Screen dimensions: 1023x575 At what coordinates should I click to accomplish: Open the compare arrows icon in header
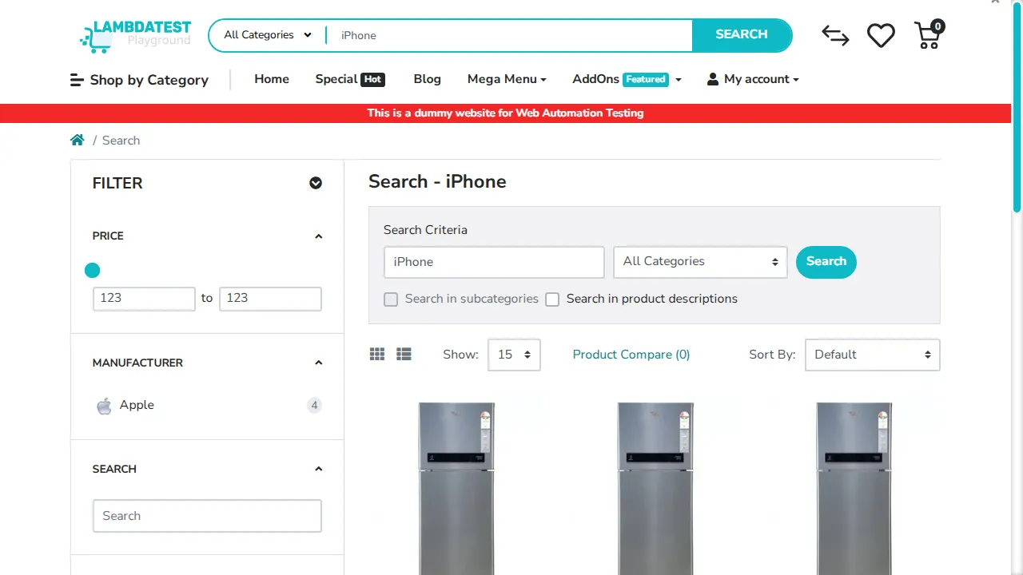pyautogui.click(x=835, y=35)
